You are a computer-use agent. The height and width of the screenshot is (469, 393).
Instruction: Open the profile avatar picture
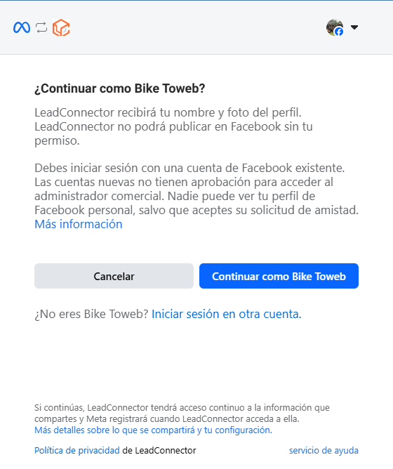334,27
